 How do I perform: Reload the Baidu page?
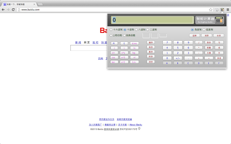pos(13,10)
